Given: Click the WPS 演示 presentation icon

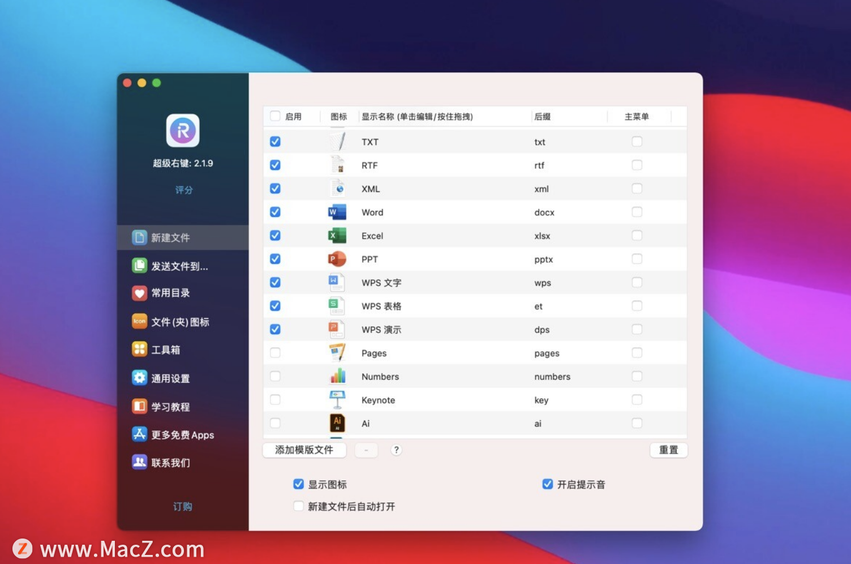Looking at the screenshot, I should pyautogui.click(x=337, y=329).
